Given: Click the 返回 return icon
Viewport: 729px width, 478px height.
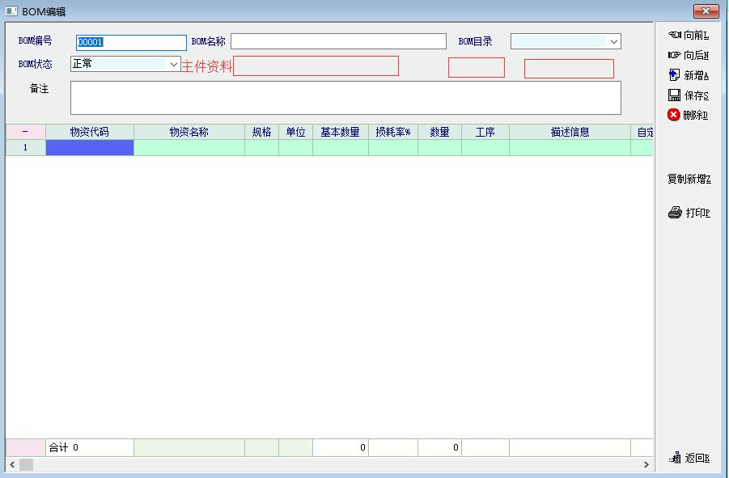Looking at the screenshot, I should coord(675,459).
